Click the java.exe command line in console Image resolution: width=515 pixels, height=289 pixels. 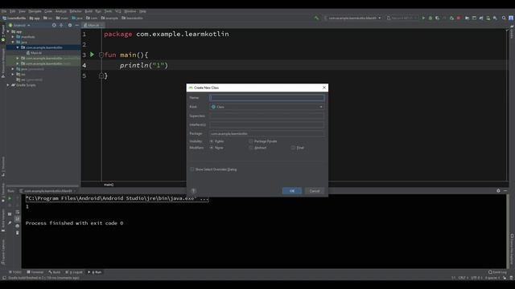(117, 198)
